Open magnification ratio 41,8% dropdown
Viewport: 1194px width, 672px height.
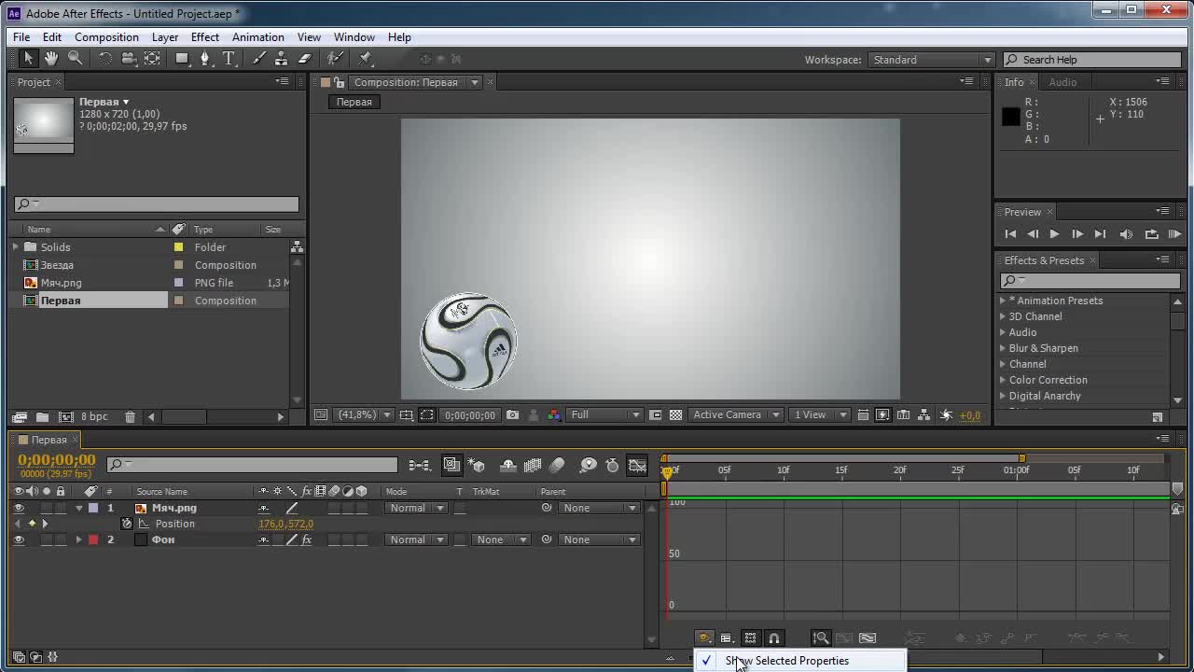(364, 415)
